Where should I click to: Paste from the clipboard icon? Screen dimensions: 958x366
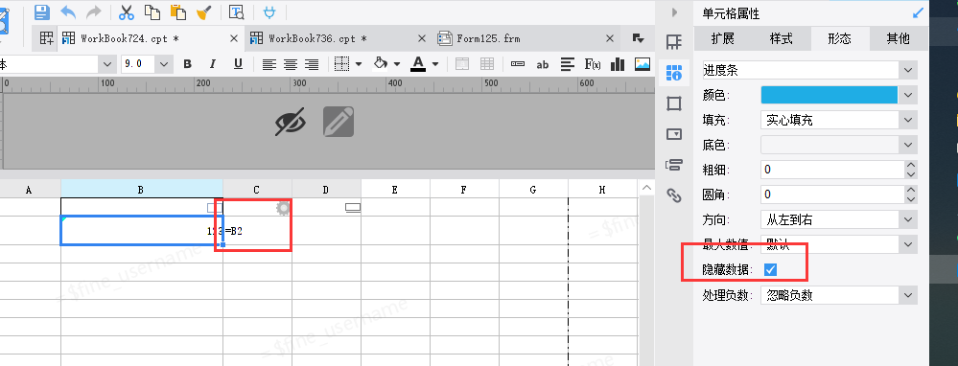pos(177,11)
